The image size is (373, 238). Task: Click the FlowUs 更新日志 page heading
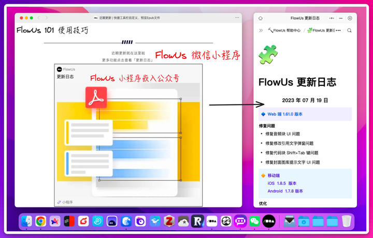coord(297,82)
